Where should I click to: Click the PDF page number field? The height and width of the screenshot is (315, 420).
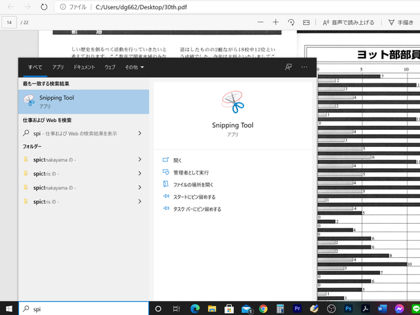pos(9,22)
